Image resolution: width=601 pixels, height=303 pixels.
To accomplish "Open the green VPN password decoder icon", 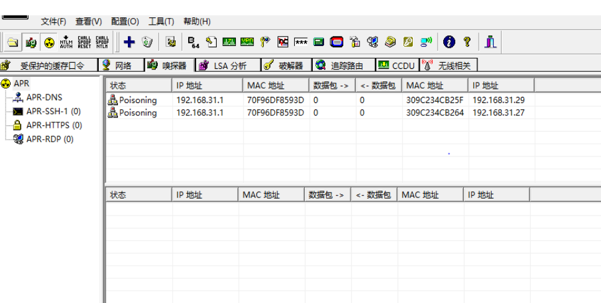I will [247, 42].
